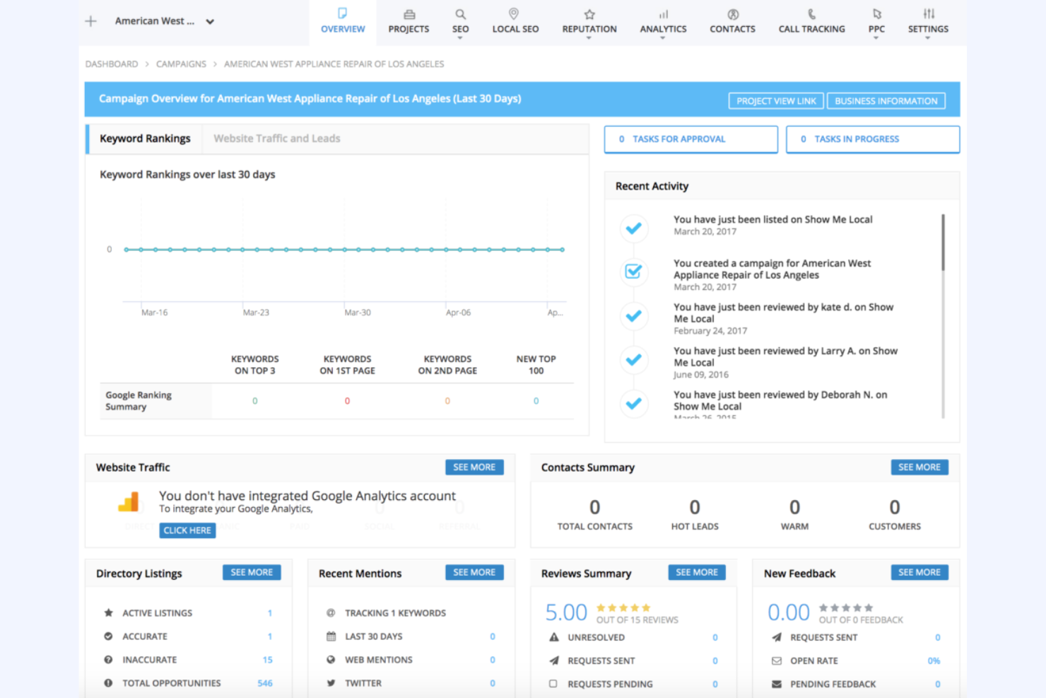Click the Twitter bird icon
Screen dimensions: 1046x698
(331, 683)
